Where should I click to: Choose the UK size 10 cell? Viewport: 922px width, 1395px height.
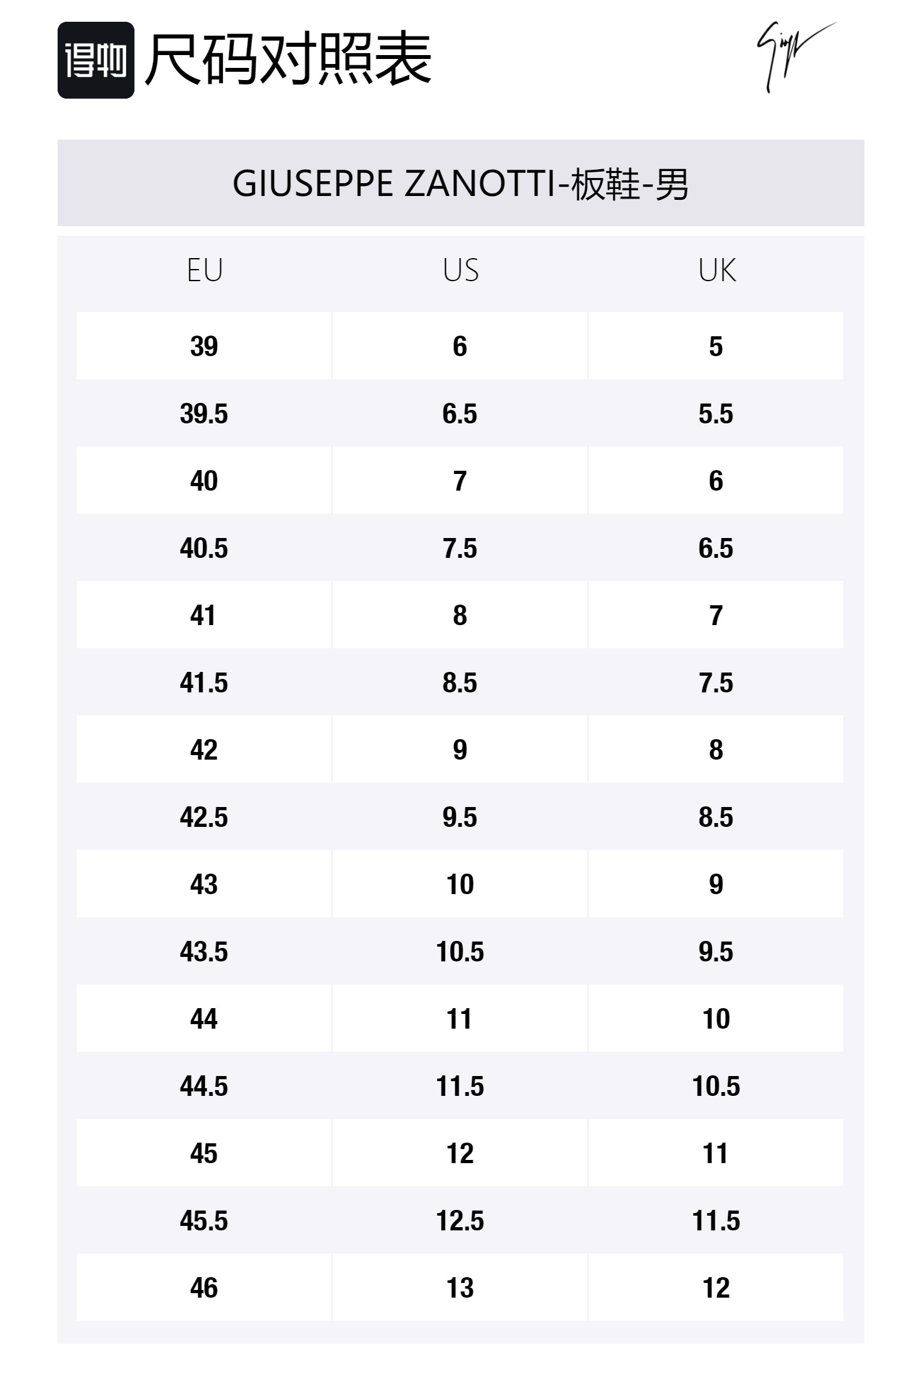716,1018
